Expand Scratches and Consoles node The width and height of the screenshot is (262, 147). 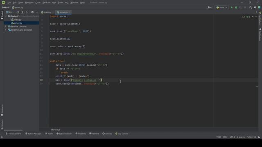click(6, 30)
